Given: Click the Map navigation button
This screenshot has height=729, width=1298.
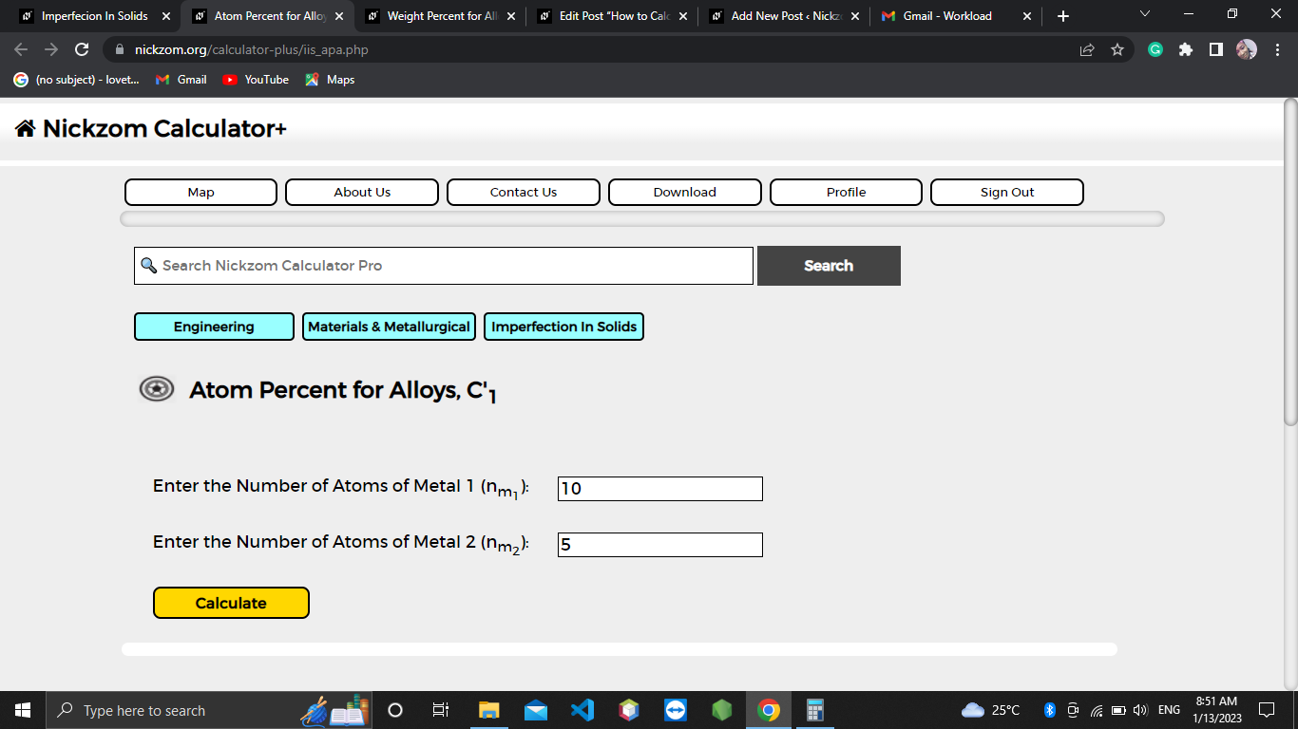Looking at the screenshot, I should (200, 192).
